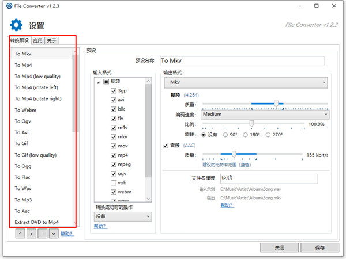Viewport: 346px width, 259px height.
Task: Toggle the 音频 (AAC) checkbox
Action: click(x=166, y=146)
